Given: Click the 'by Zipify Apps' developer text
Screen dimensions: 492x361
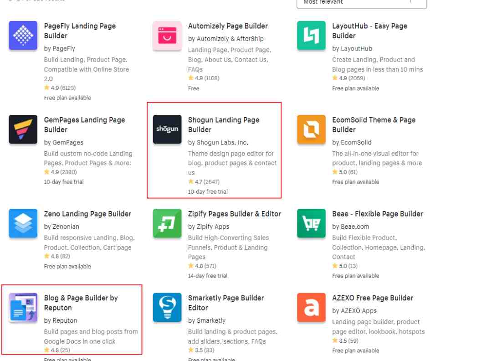Looking at the screenshot, I should tap(209, 227).
